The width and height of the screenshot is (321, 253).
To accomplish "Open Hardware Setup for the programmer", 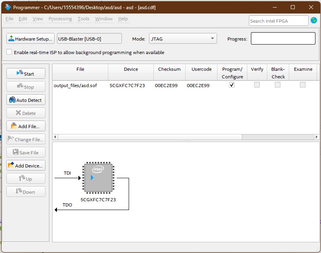I will point(30,39).
